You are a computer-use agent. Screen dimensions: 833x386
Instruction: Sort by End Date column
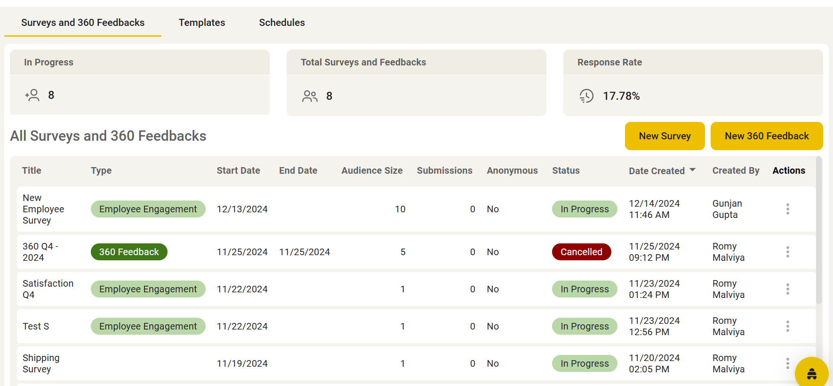(x=298, y=170)
